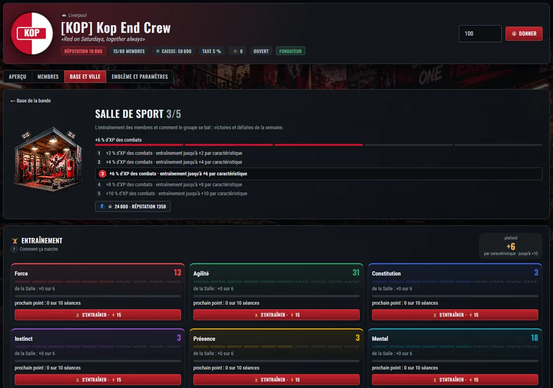The height and width of the screenshot is (388, 553).
Task: Train Agilité with its S'ENTRAÎNER button
Action: (276, 315)
